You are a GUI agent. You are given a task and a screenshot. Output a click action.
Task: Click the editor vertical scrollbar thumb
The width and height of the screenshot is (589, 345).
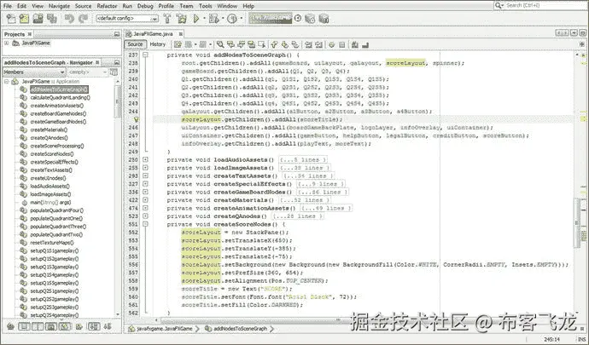(576, 223)
